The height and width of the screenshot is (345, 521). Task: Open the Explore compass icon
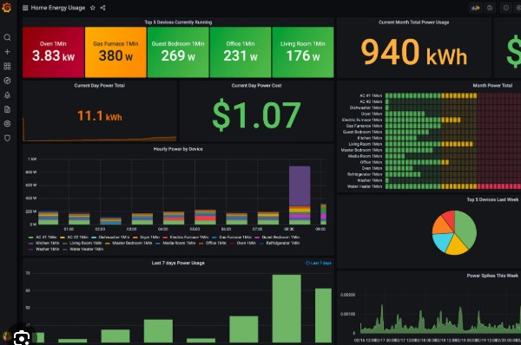7,81
